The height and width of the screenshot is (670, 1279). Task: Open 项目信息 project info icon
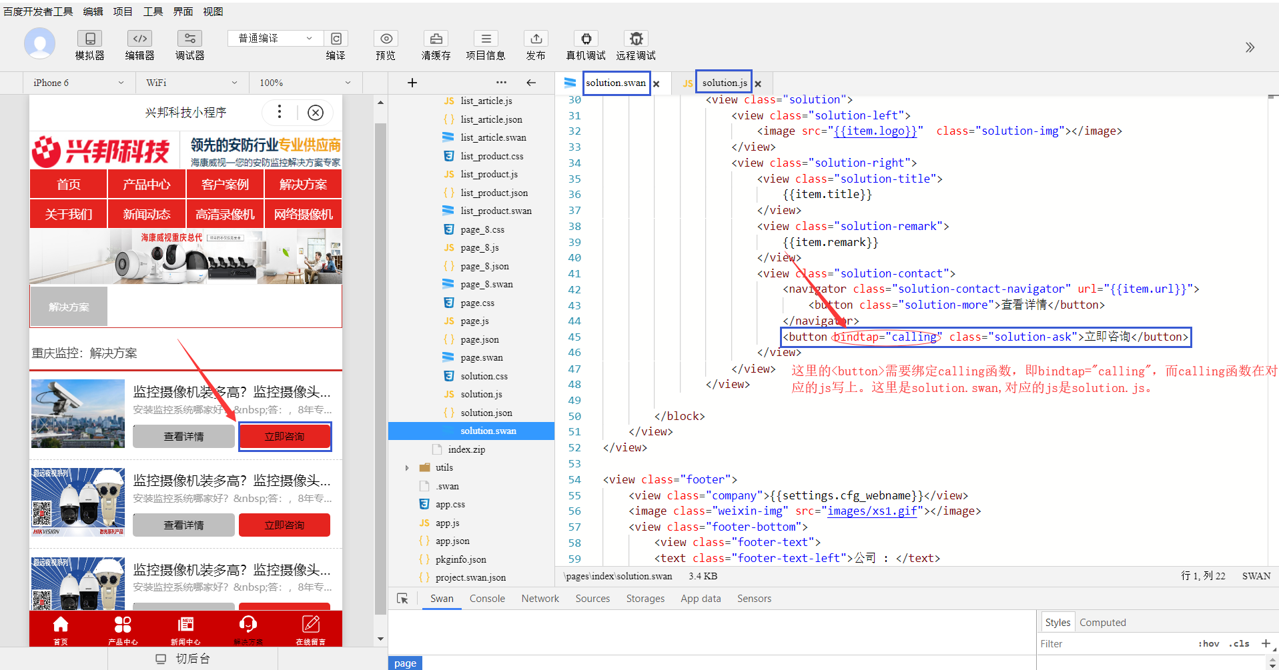pyautogui.click(x=486, y=39)
